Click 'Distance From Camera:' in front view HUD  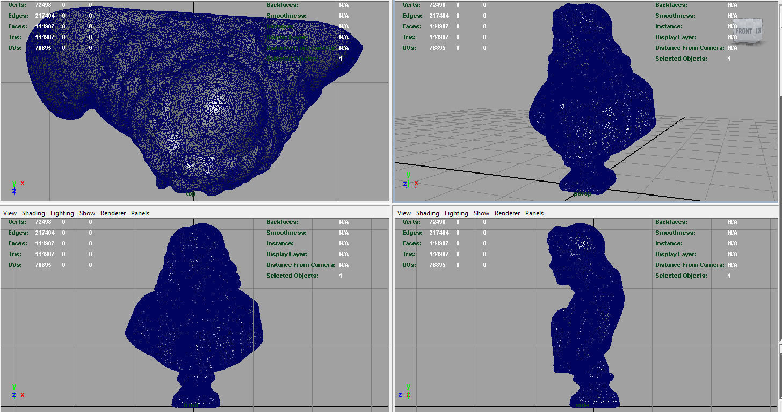click(x=301, y=265)
